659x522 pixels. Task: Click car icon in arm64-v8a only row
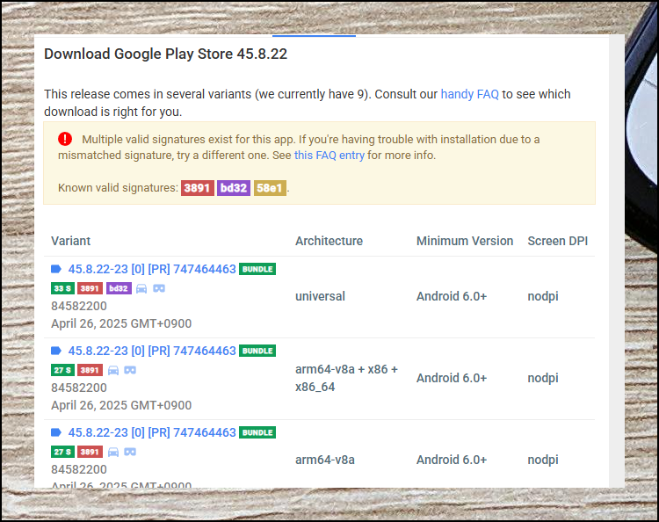pyautogui.click(x=113, y=452)
